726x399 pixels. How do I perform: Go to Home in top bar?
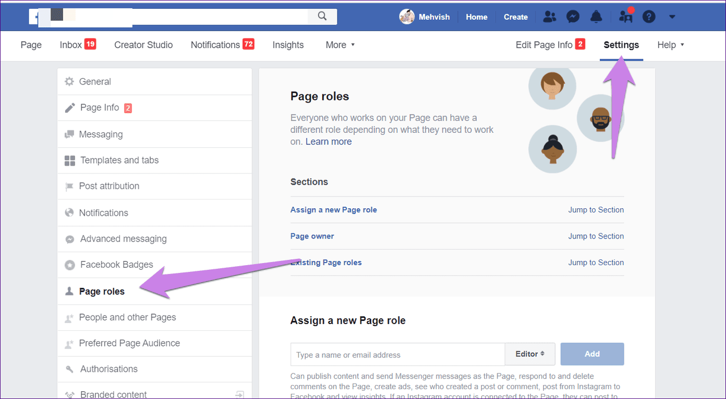[477, 17]
